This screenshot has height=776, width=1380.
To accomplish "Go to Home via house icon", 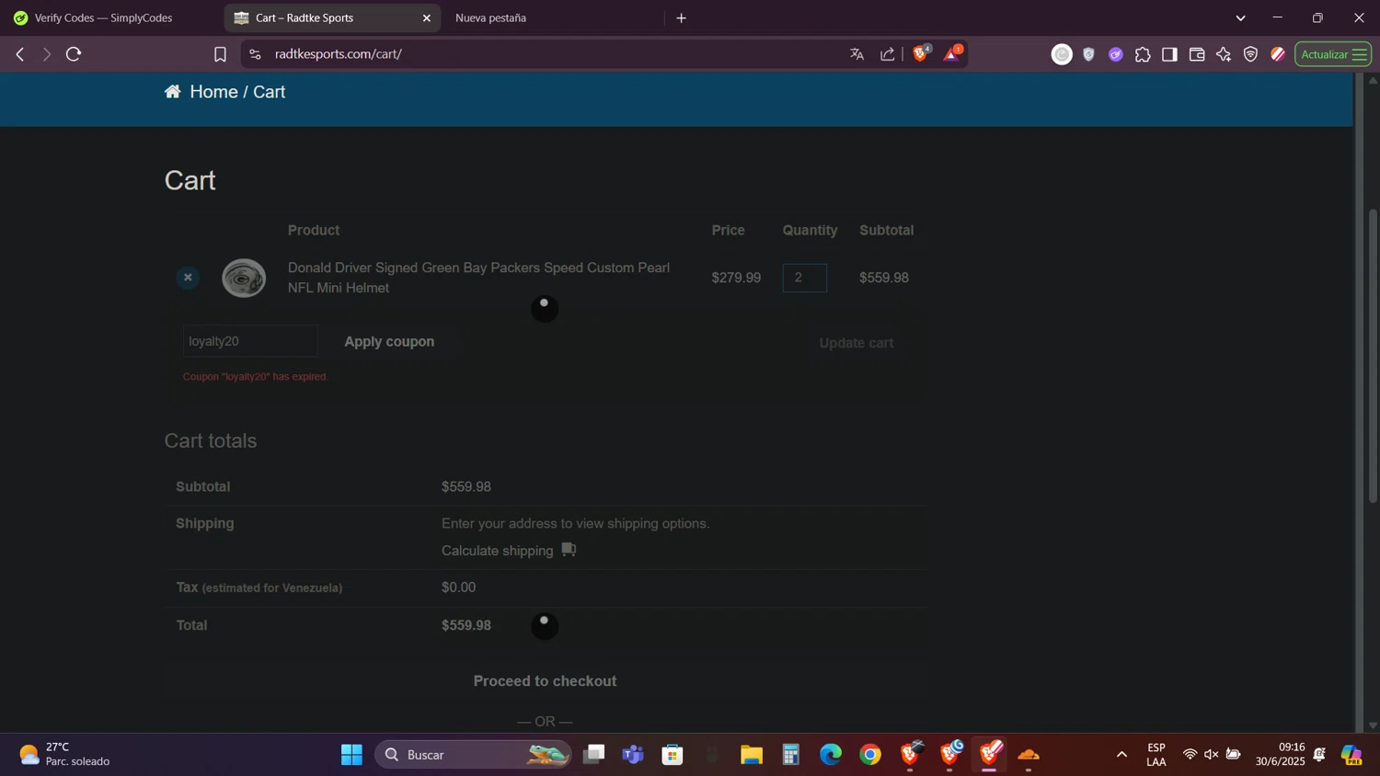I will [173, 91].
